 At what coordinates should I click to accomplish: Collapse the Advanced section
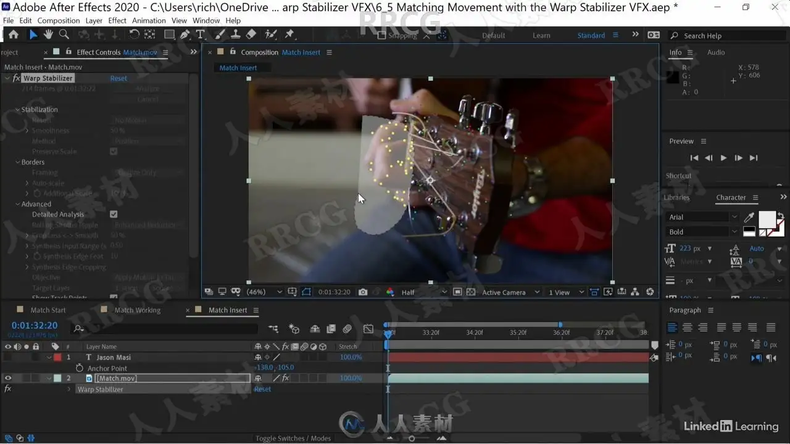pyautogui.click(x=17, y=204)
